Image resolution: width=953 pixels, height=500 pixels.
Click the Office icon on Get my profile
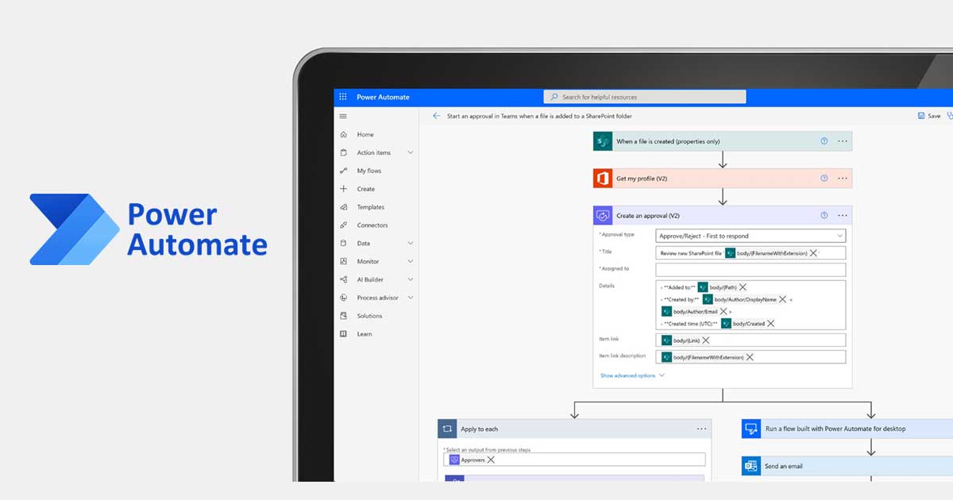603,179
